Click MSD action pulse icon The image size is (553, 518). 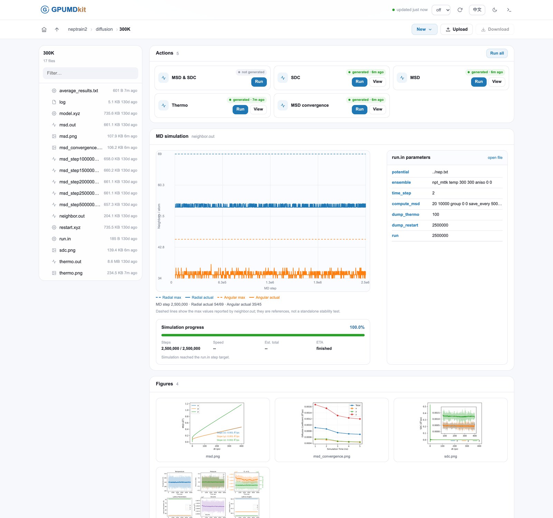click(x=402, y=78)
